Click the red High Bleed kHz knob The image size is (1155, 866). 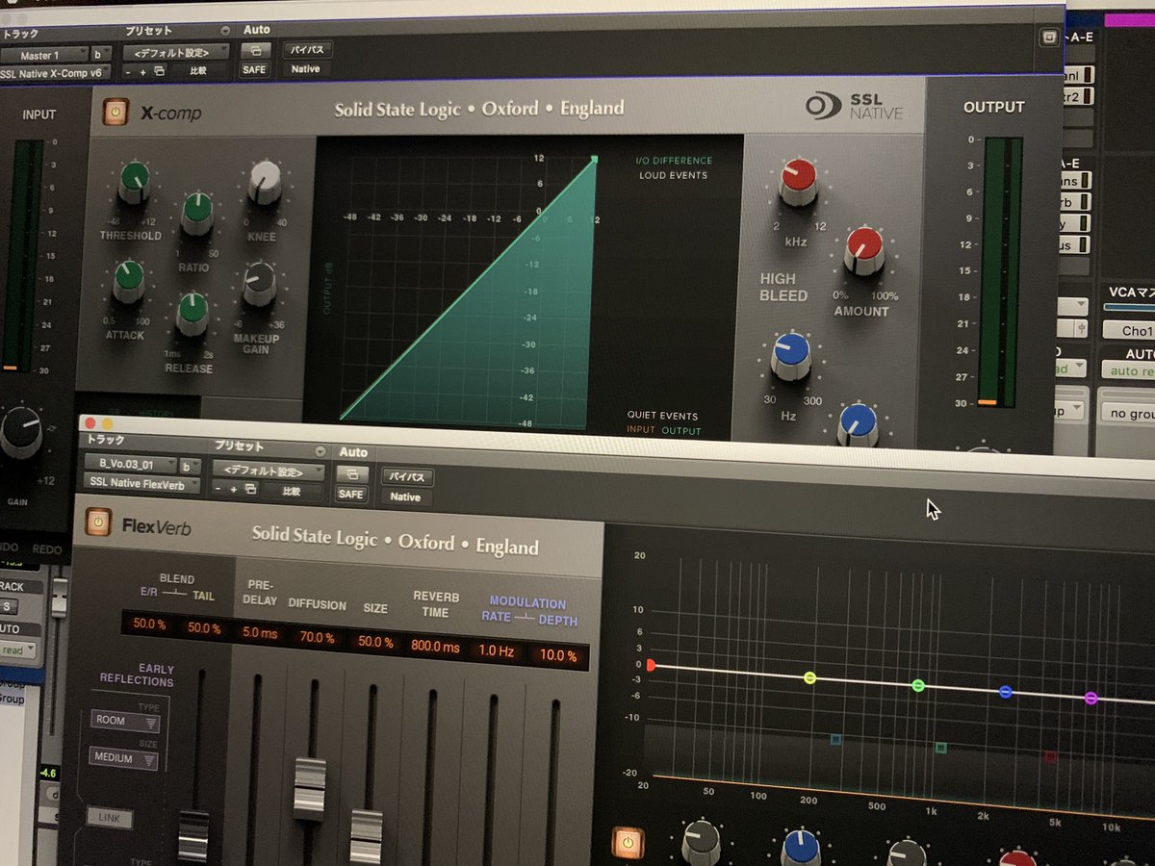coord(798,182)
